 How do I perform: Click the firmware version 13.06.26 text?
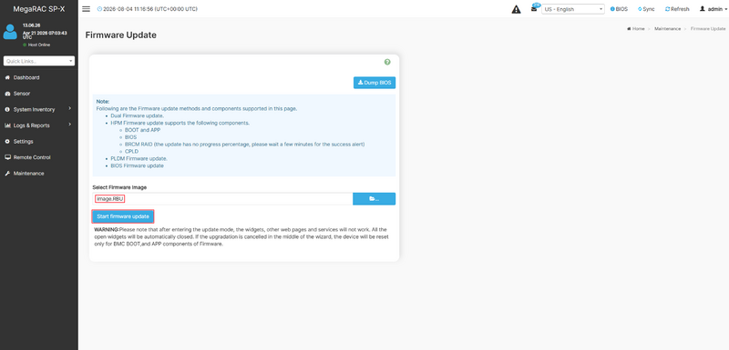pos(31,25)
